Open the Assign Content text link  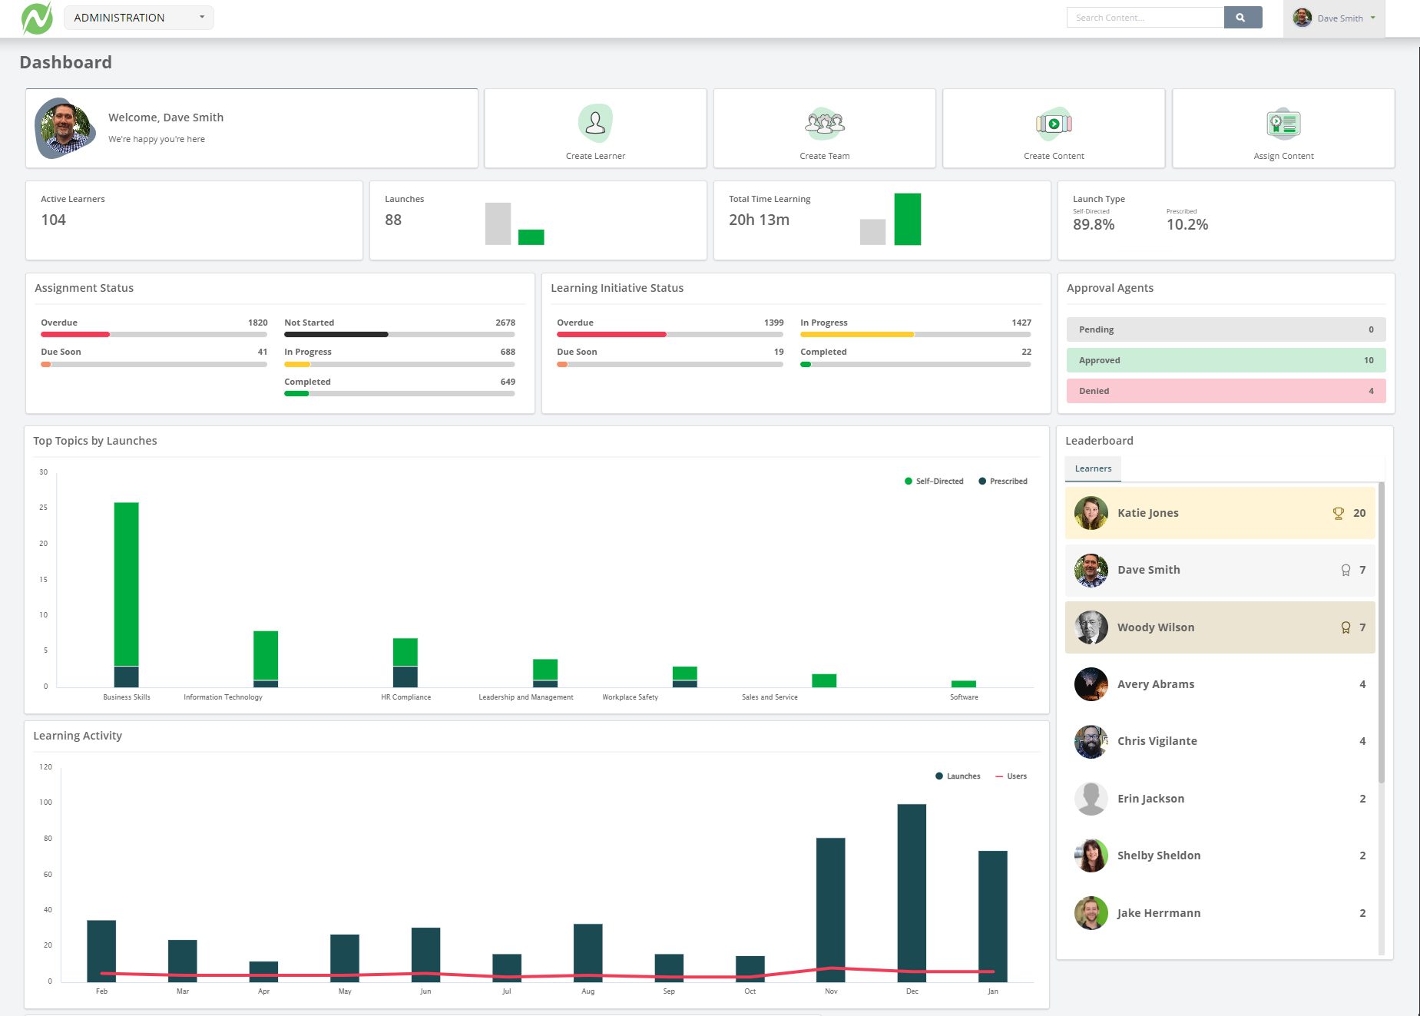pyautogui.click(x=1283, y=156)
